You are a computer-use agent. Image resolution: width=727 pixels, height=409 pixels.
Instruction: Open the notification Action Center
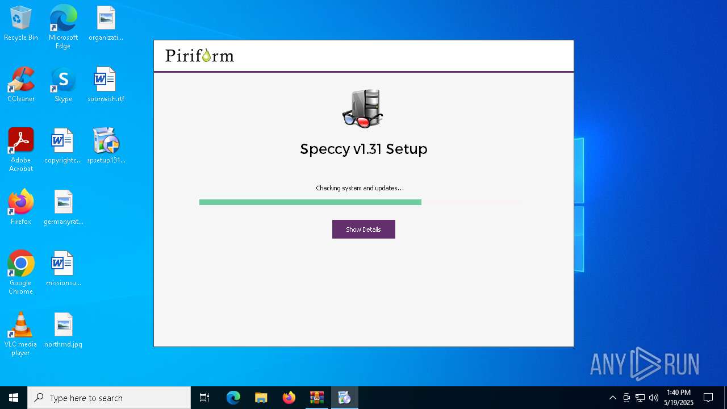tap(708, 398)
